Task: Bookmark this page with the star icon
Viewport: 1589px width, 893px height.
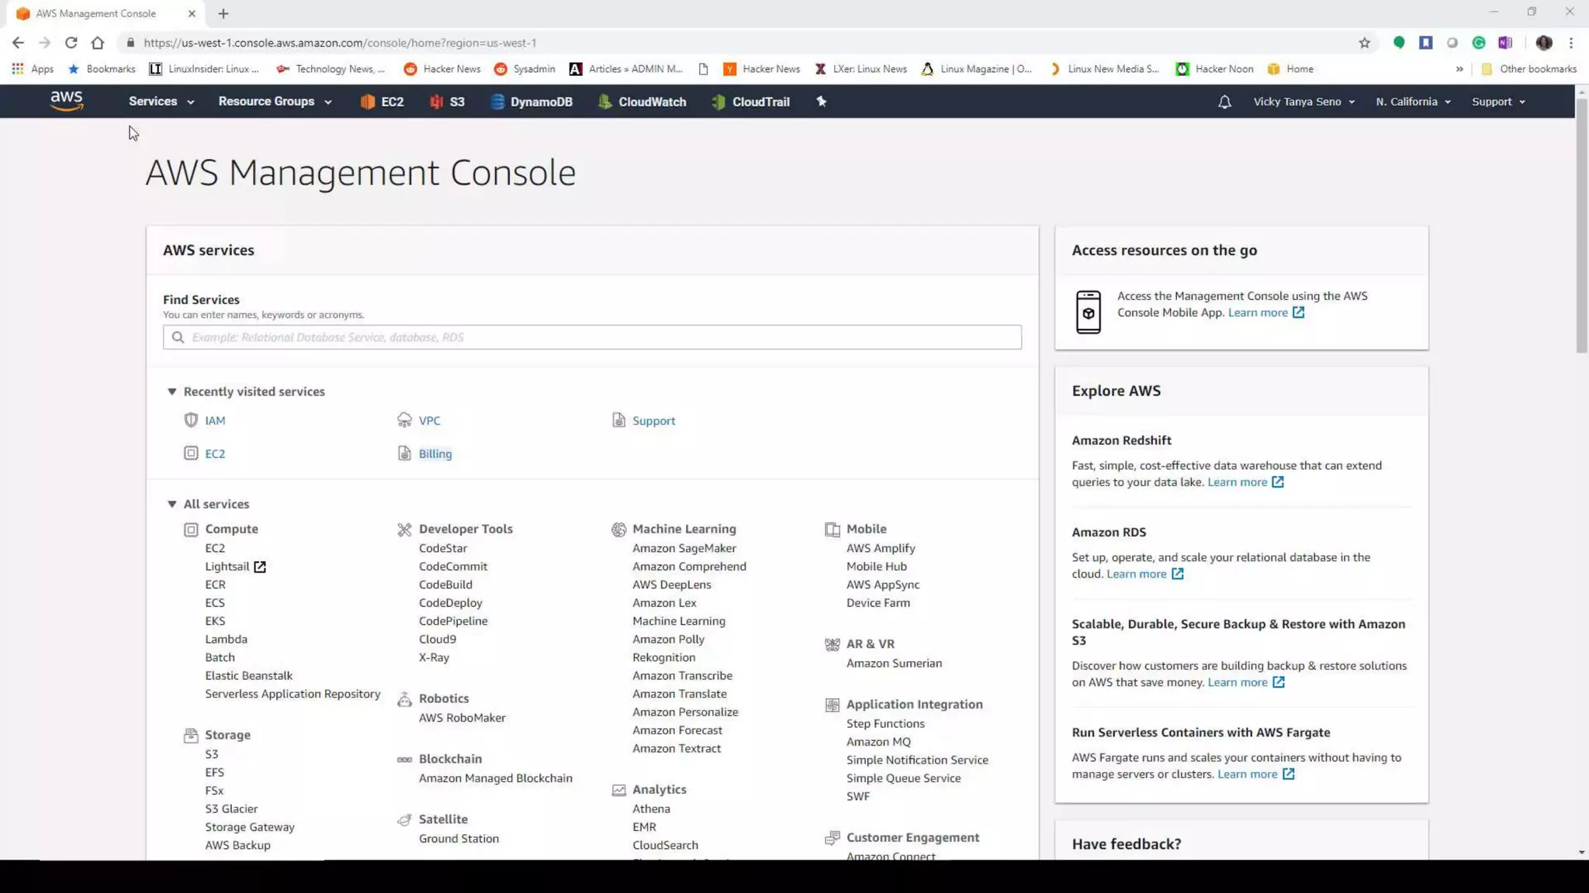Action: click(1365, 43)
